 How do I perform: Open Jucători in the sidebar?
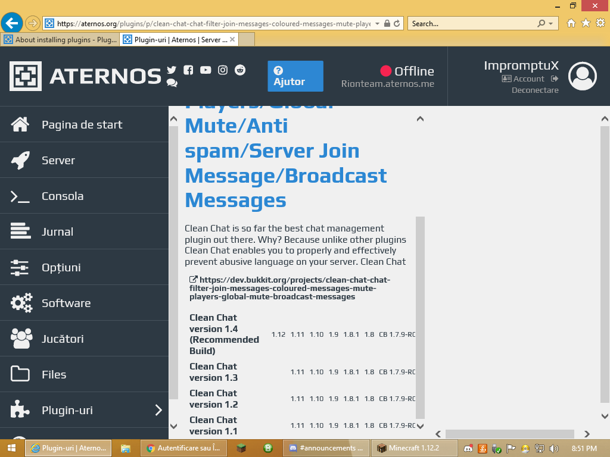tap(84, 339)
